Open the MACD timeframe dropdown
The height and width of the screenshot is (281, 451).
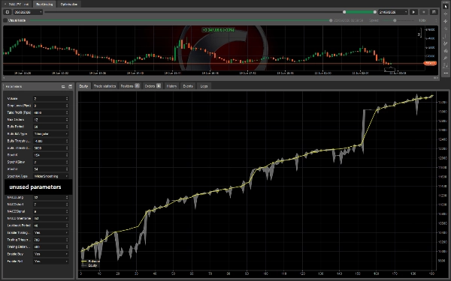click(51, 218)
